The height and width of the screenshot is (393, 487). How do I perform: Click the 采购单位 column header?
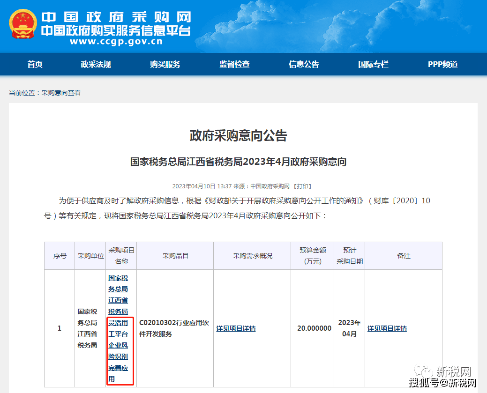click(x=90, y=256)
